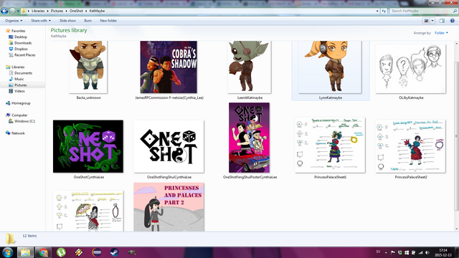
Task: Click Pictures in the address breadcrumb
Action: pyautogui.click(x=57, y=11)
